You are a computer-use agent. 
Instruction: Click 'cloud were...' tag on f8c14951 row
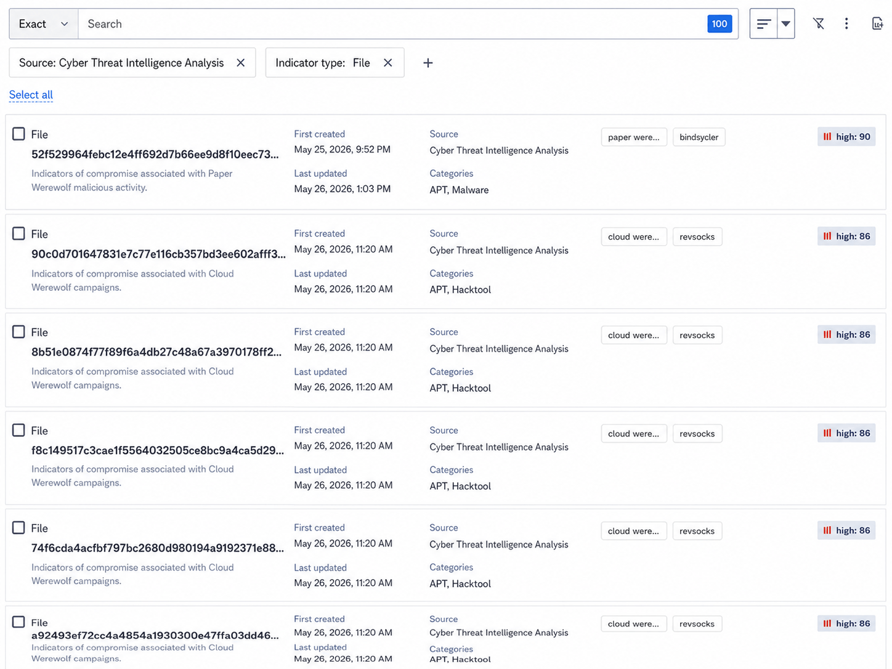[634, 434]
